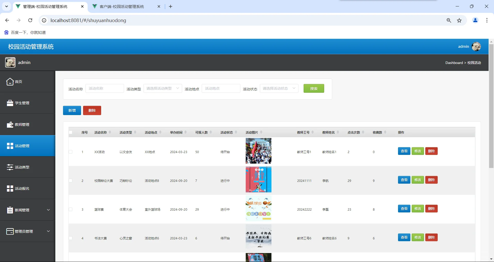The width and height of the screenshot is (494, 262).
Task: Expand the 管理员管理 submenu
Action: 48,231
